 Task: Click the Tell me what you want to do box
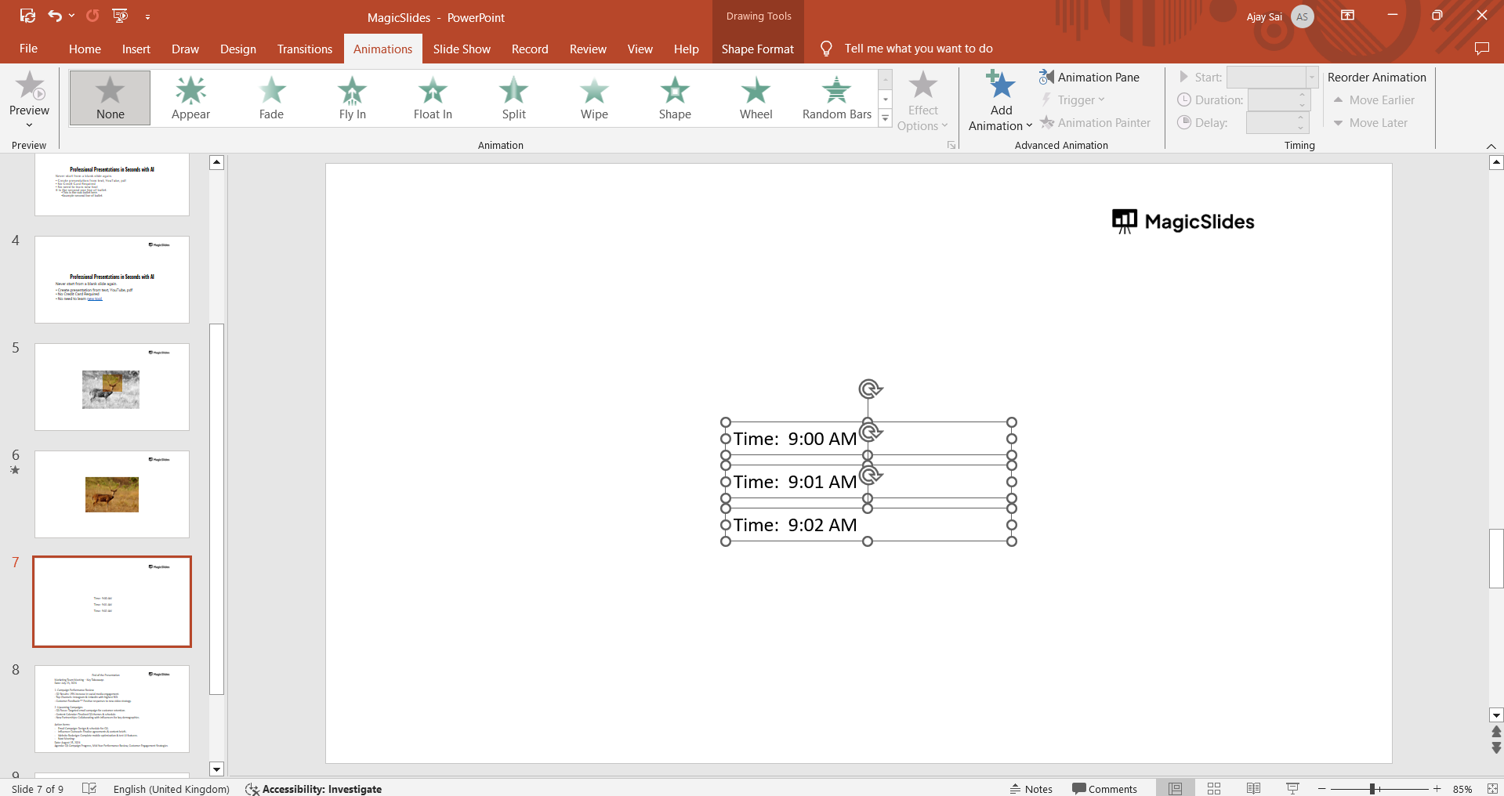click(919, 49)
